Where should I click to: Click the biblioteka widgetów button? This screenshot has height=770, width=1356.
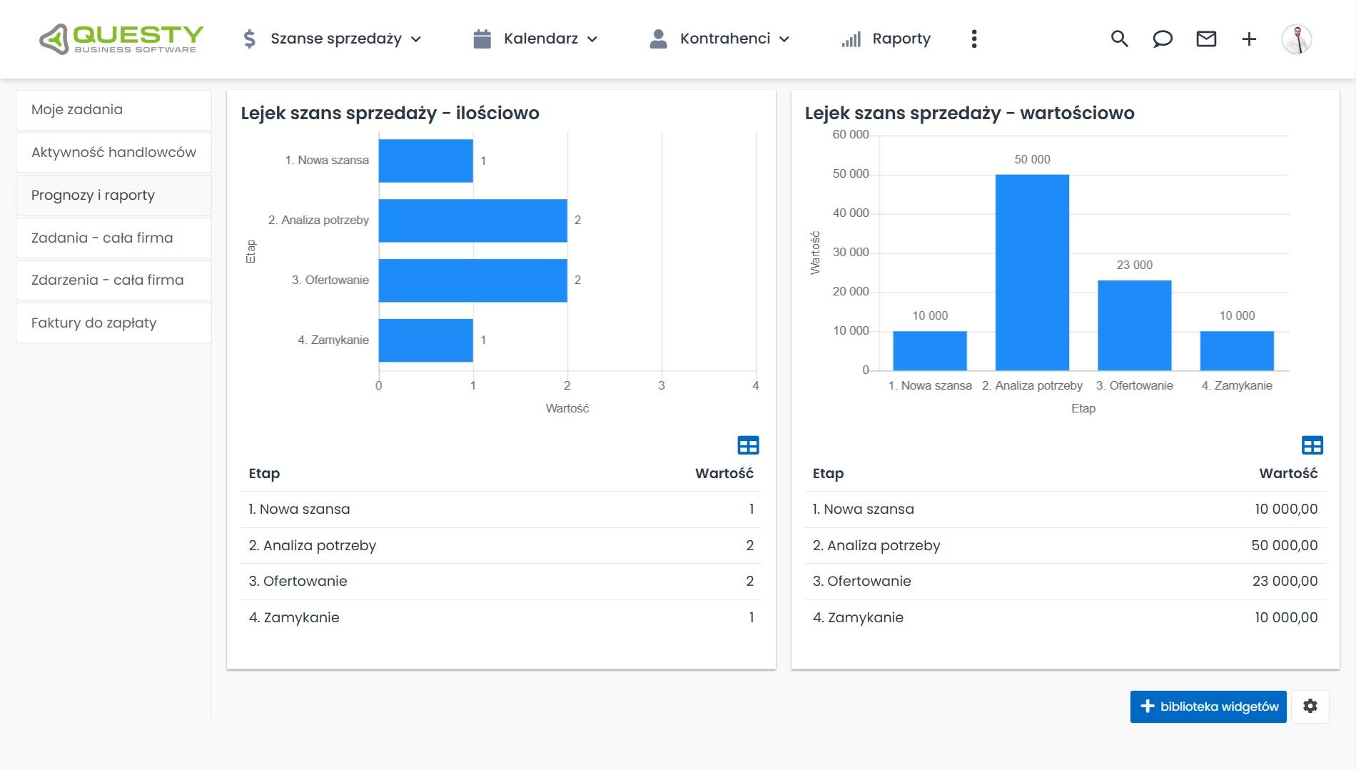coord(1208,706)
